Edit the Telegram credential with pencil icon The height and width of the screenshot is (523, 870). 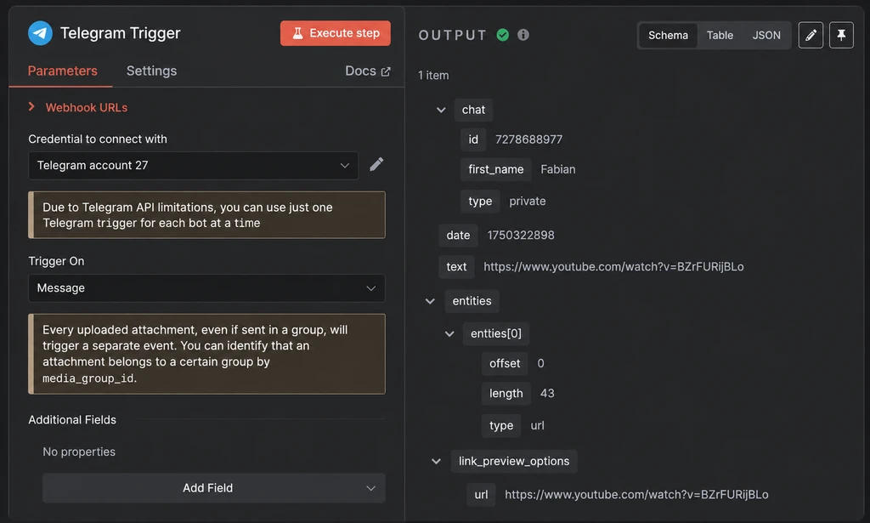pyautogui.click(x=376, y=164)
